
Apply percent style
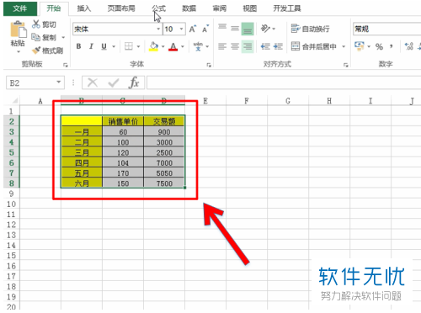pos(379,46)
